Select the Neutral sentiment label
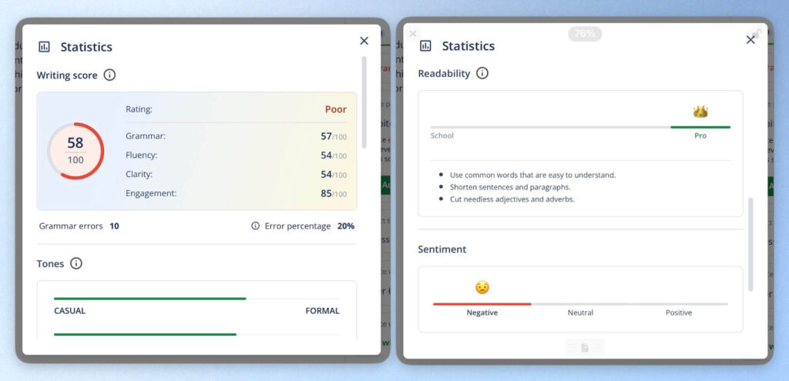This screenshot has width=789, height=381. [x=580, y=312]
